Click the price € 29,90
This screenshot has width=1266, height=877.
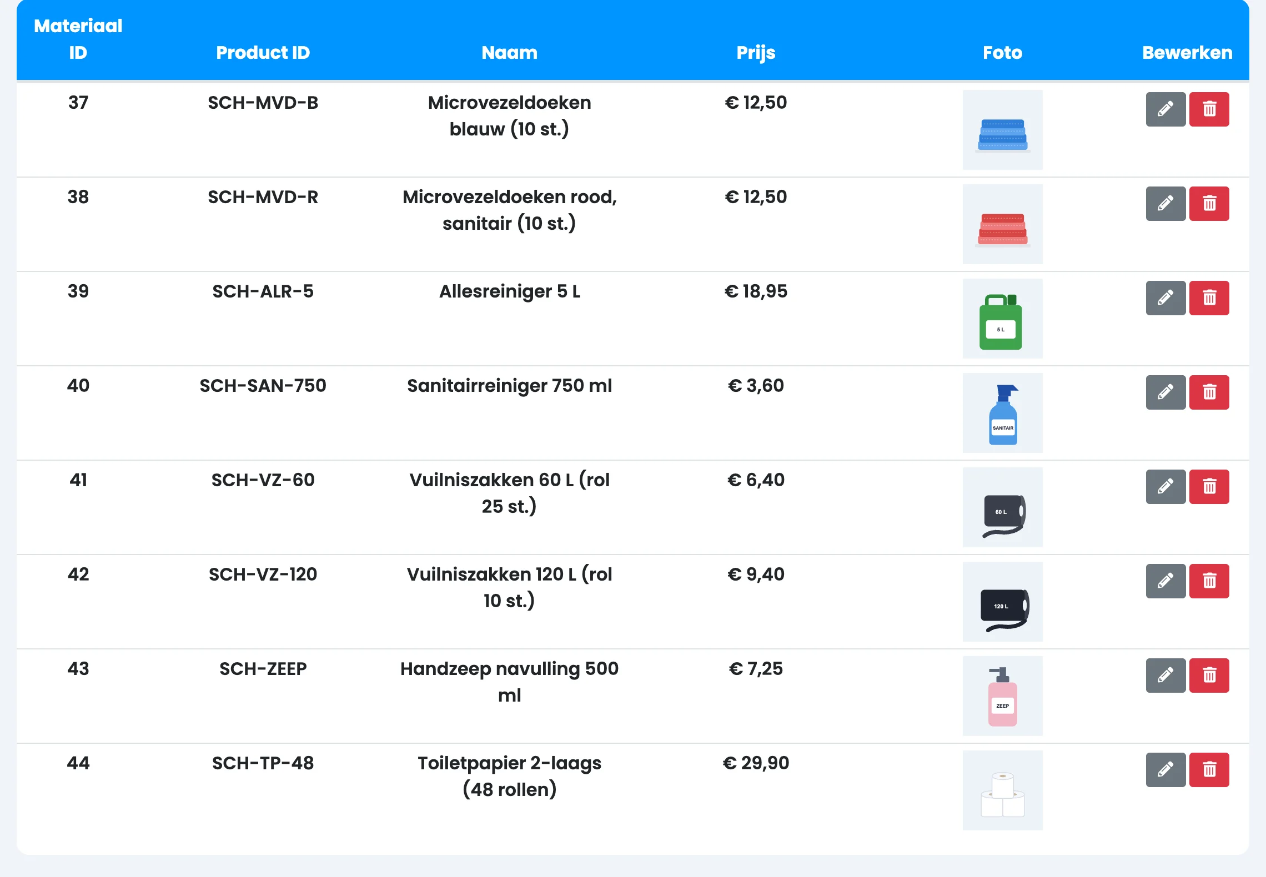(x=756, y=763)
